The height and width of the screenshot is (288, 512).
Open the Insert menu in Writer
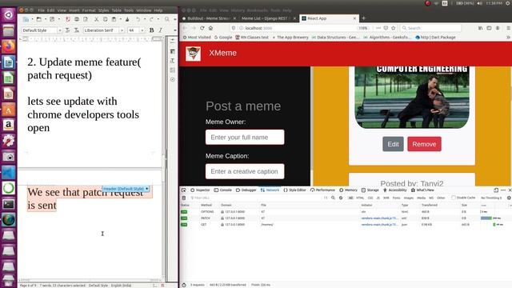(74, 10)
